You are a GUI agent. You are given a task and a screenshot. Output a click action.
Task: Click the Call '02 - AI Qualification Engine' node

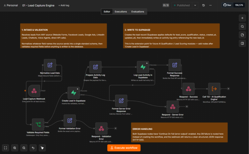(214, 89)
